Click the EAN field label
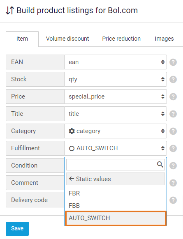Image resolution: width=183 pixels, height=239 pixels. pos(35,62)
